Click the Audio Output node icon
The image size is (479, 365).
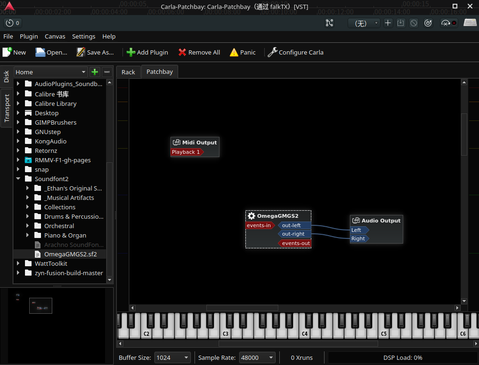(356, 220)
